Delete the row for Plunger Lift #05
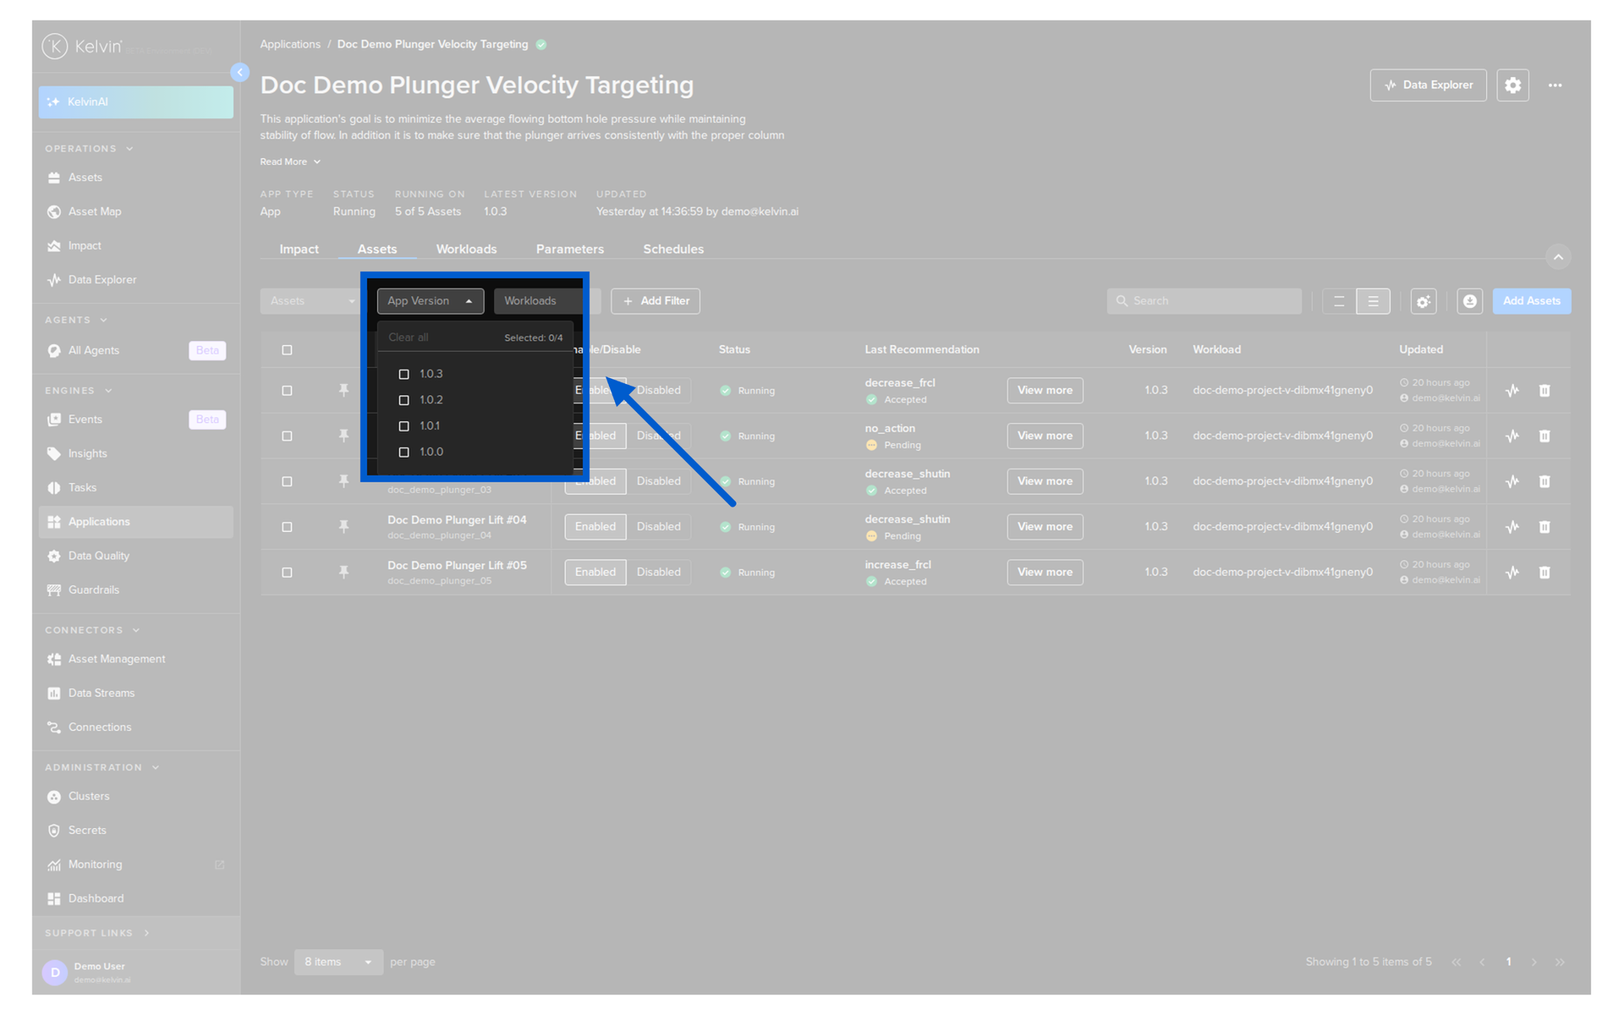The image size is (1624, 1015). [1544, 573]
